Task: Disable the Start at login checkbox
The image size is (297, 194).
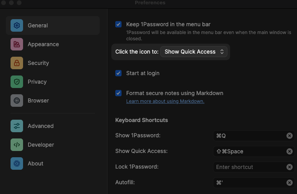Action: click(x=118, y=73)
